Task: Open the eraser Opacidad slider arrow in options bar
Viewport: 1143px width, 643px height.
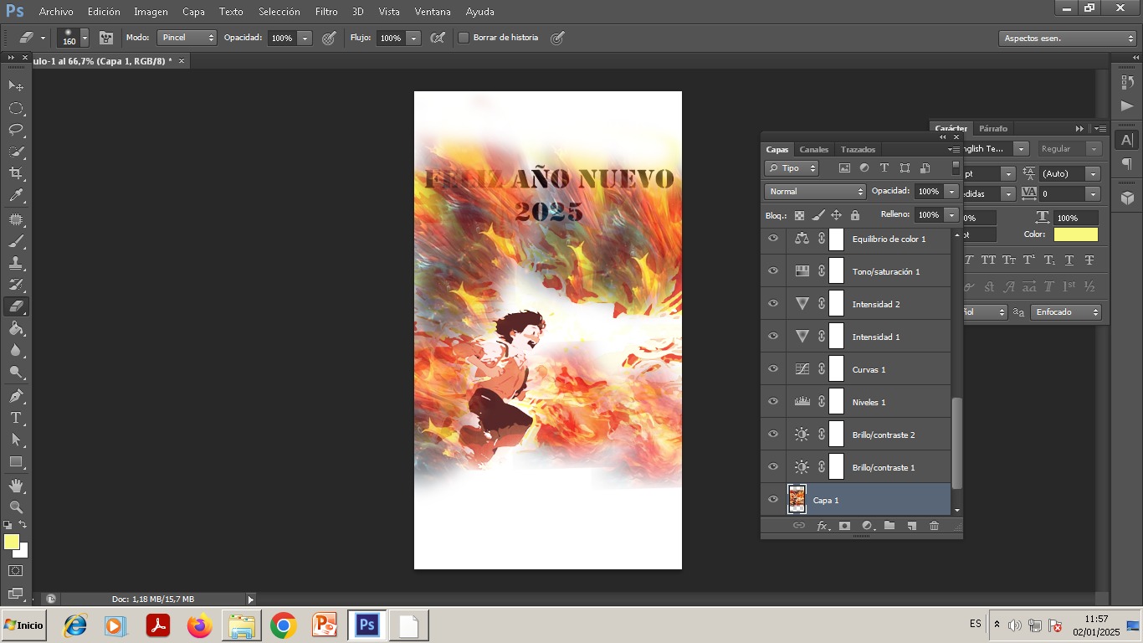Action: pyautogui.click(x=305, y=39)
